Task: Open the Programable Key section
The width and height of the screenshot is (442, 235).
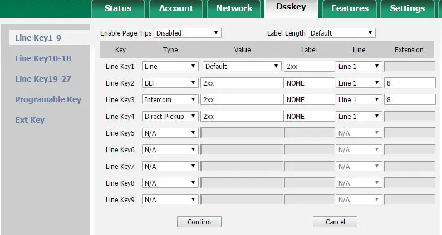Action: coord(48,99)
